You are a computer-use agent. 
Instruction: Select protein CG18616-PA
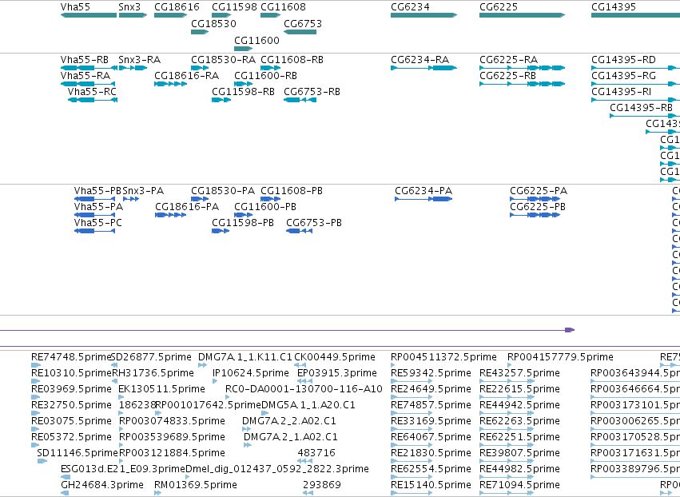187,207
